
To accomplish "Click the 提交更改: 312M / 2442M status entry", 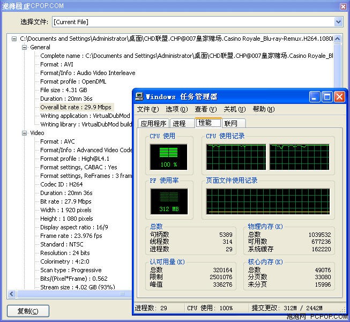I will (287, 308).
